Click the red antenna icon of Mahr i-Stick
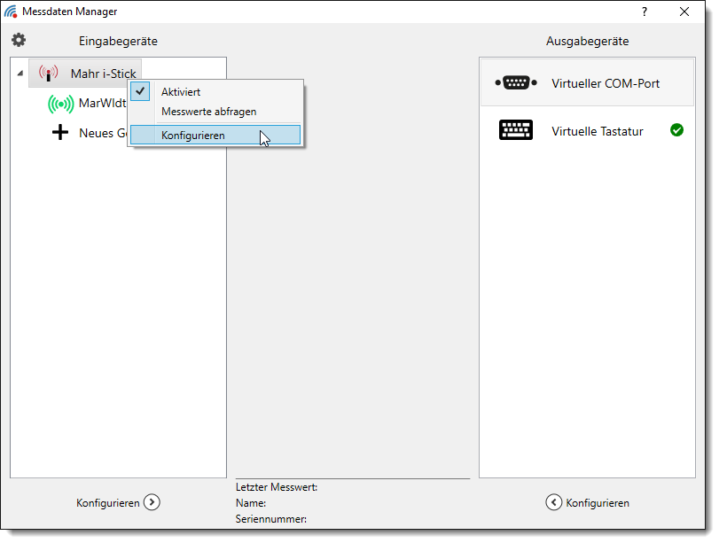 [48, 74]
